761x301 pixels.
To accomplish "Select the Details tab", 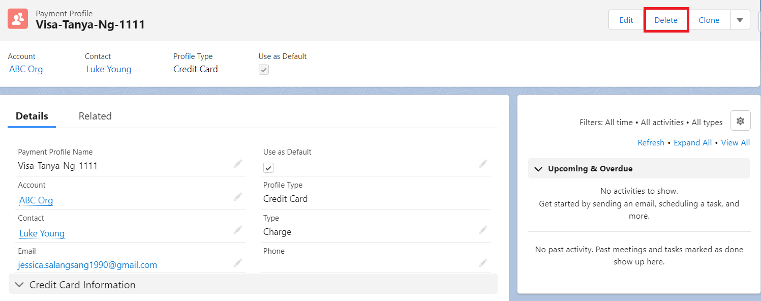I will 32,116.
